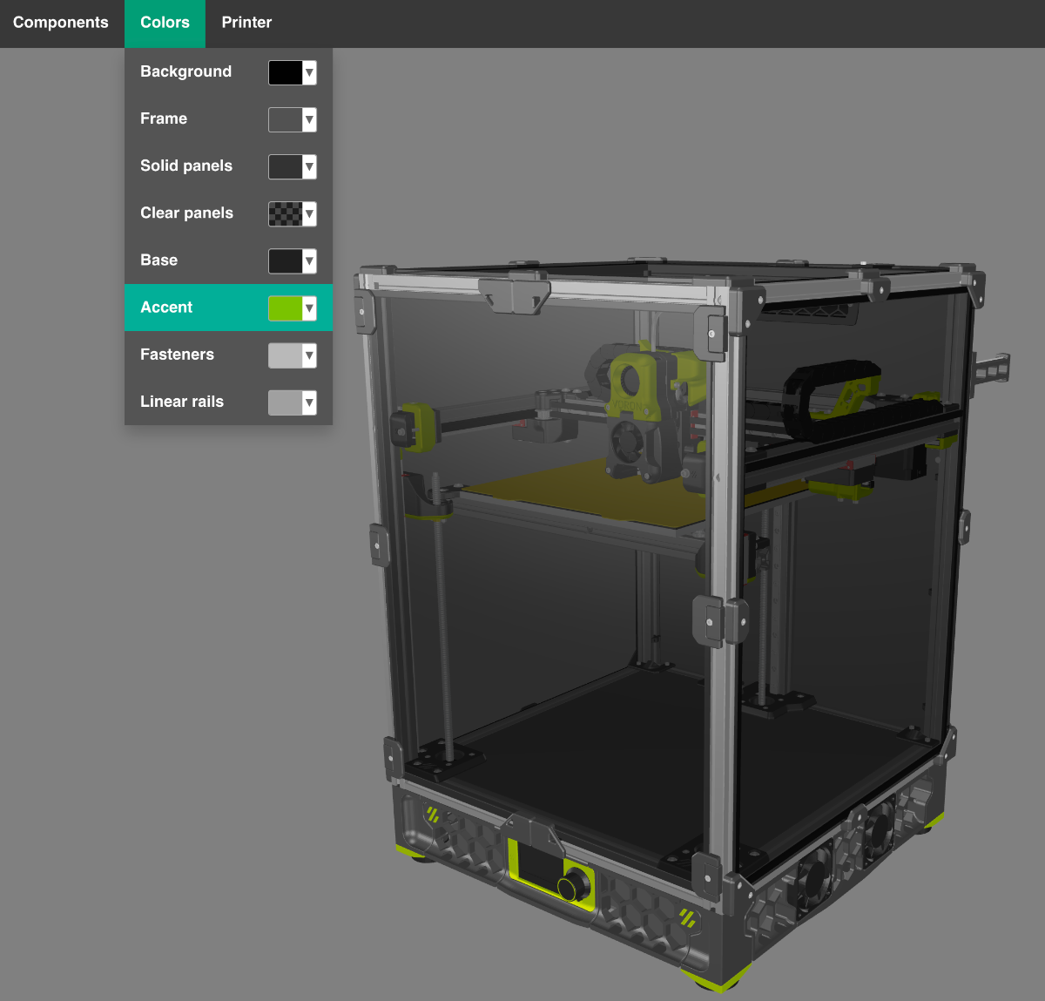This screenshot has height=1001, width=1045.
Task: Click the black Background color swatch
Action: point(286,72)
